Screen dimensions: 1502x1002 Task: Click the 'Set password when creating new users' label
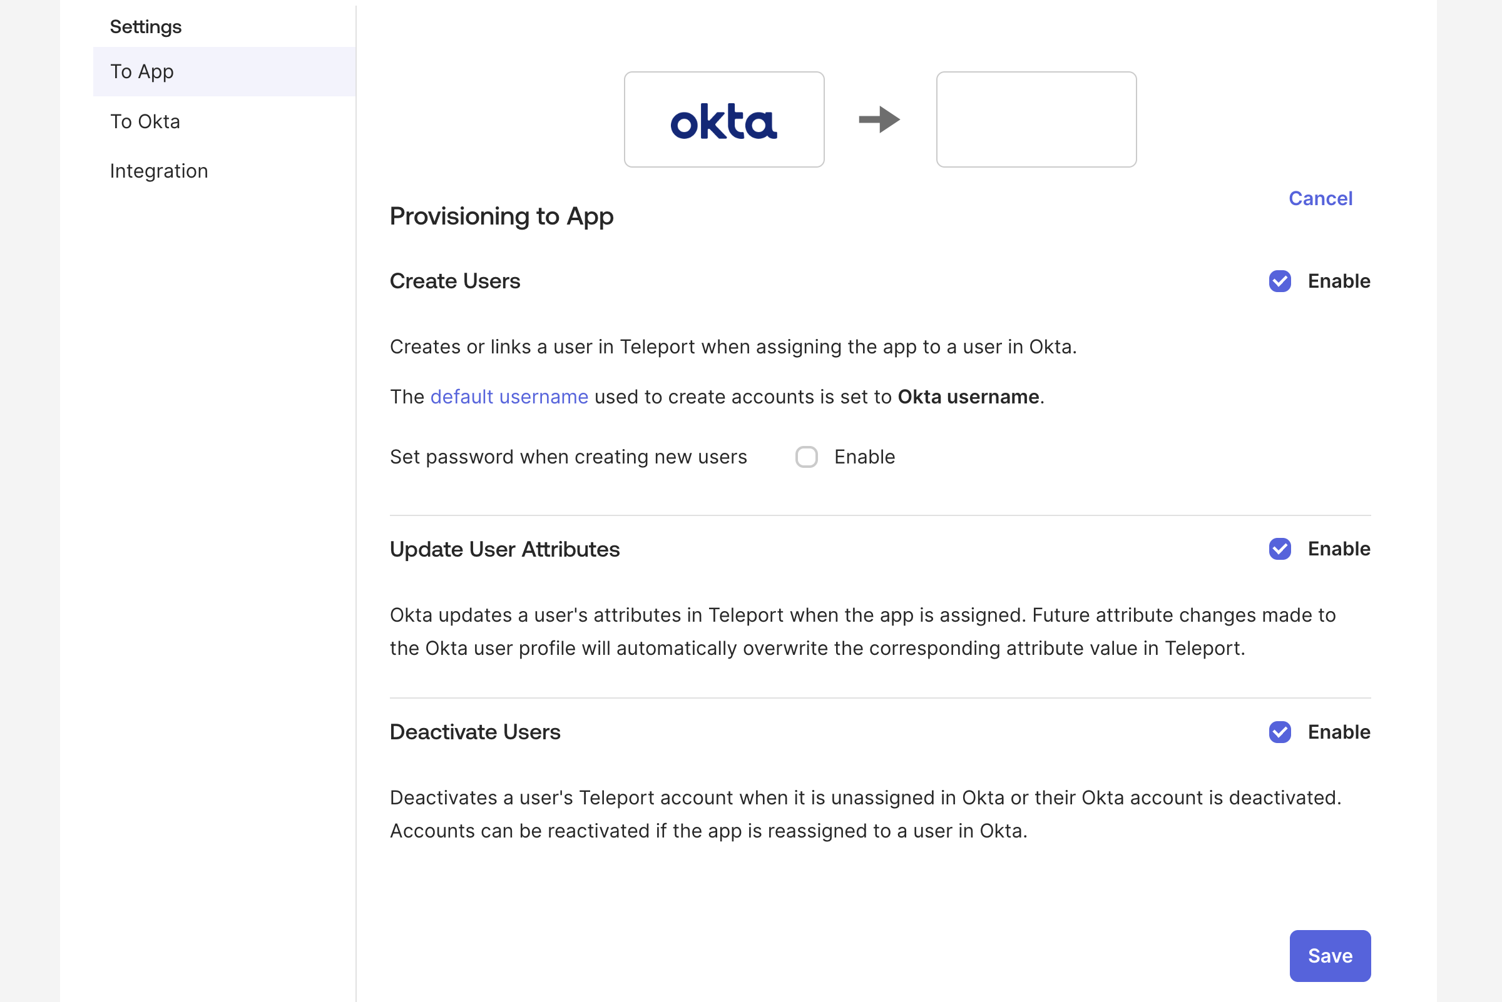pos(568,457)
